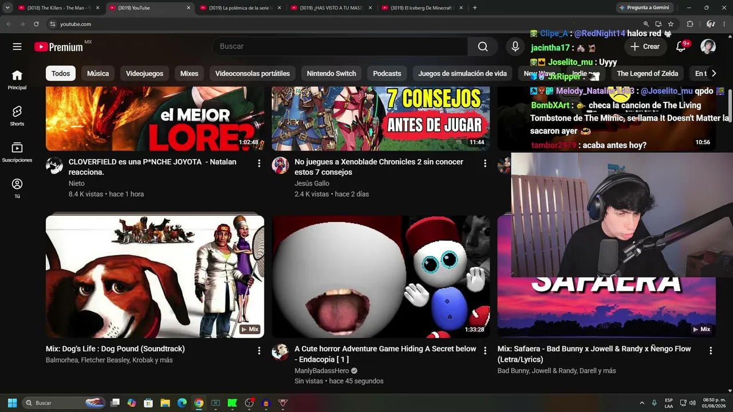
Task: Open the Chrome three-dot menu
Action: coord(724,24)
